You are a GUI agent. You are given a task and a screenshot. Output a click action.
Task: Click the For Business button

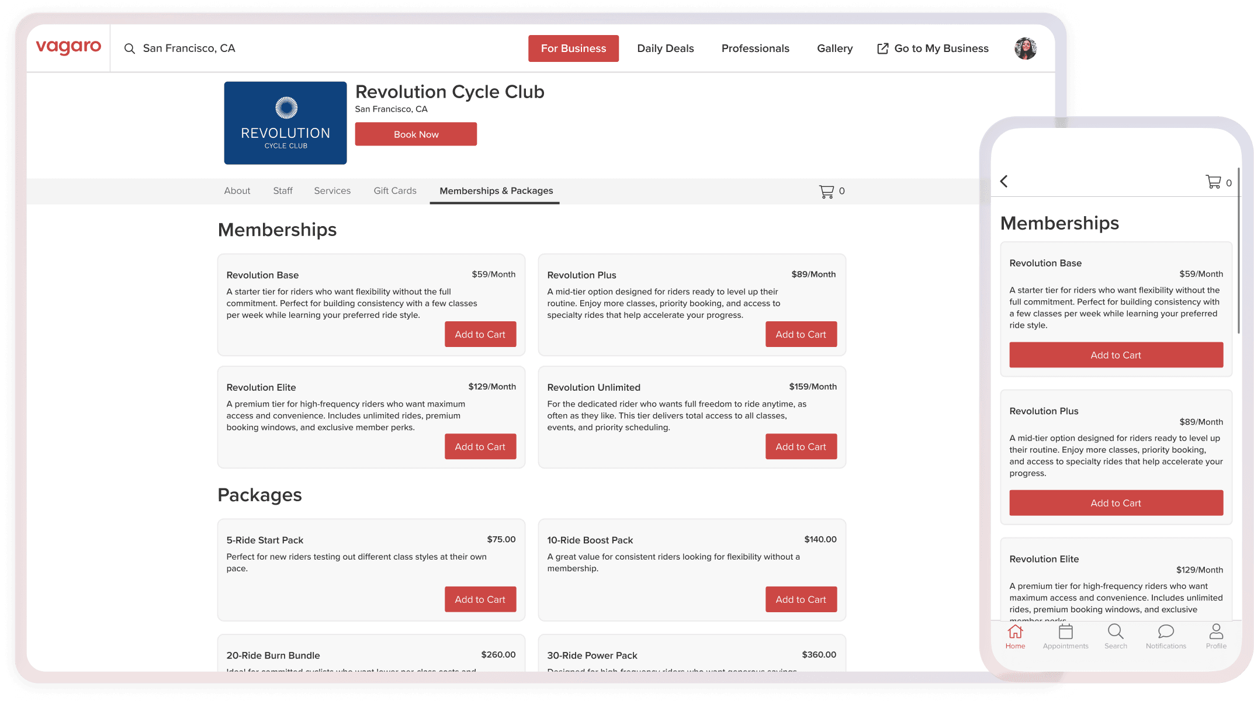pyautogui.click(x=573, y=48)
